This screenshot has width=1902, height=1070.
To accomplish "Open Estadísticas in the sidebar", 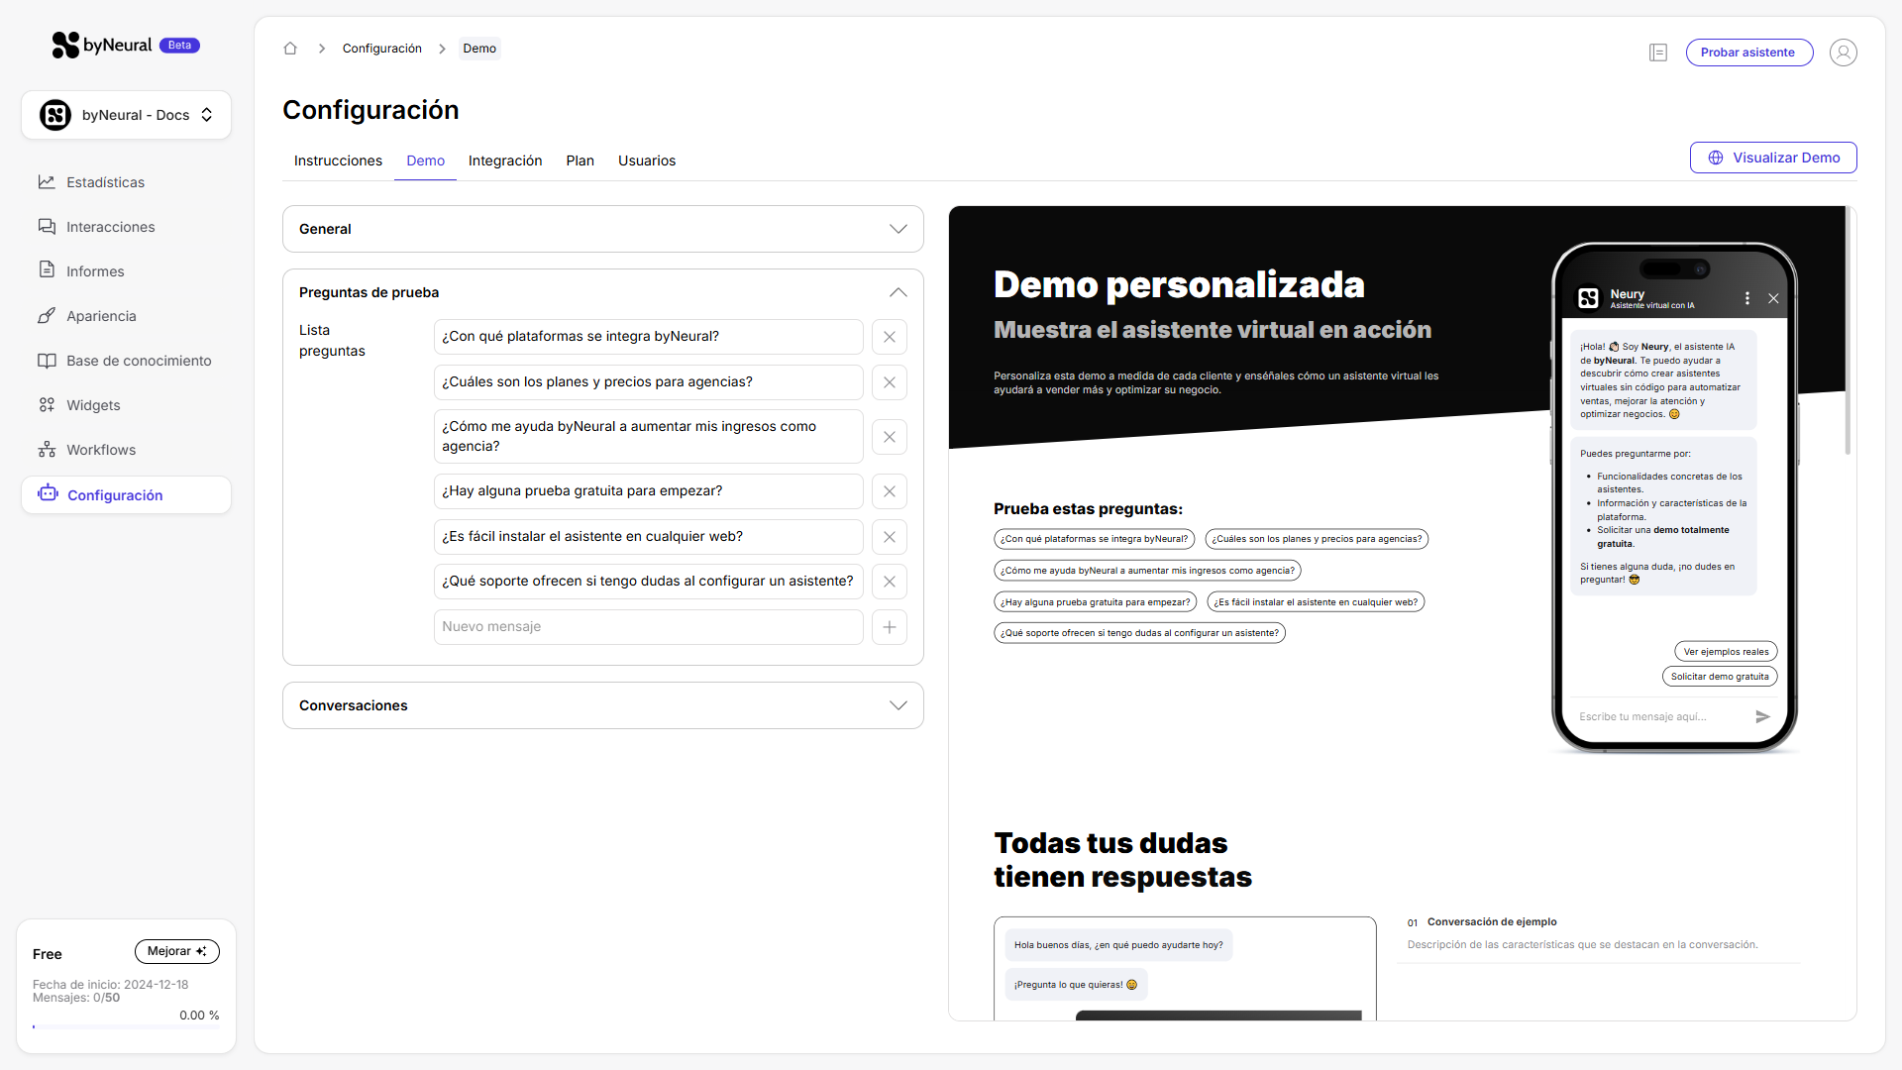I will tap(105, 182).
